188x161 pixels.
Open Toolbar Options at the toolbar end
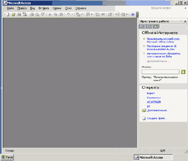[137, 15]
